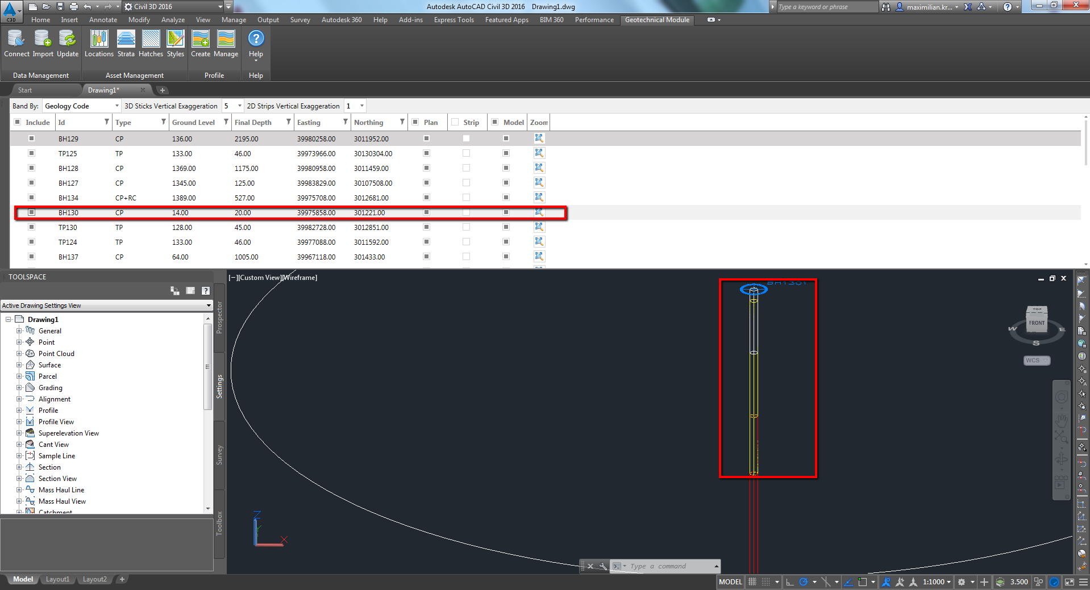Select the Mass Haul Line tree item
1090x590 pixels.
pos(61,489)
